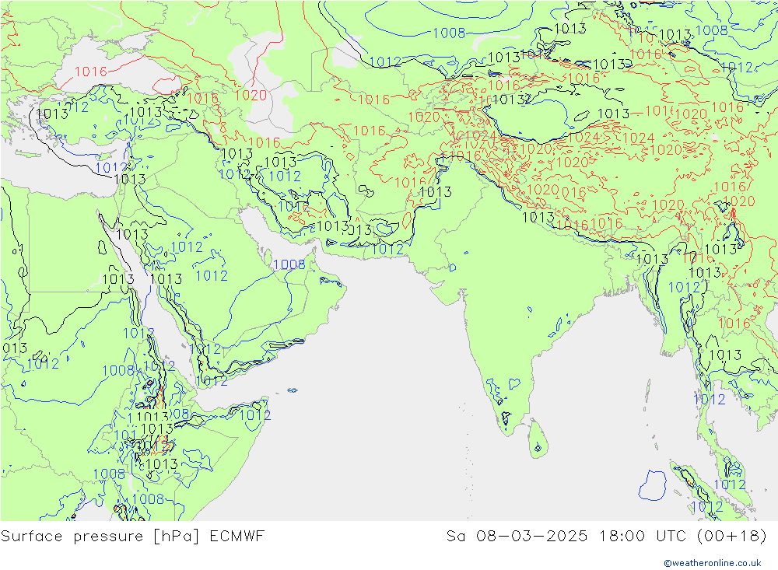
Task: Click the blue 1012 label on Pakistan's coast
Action: point(387,249)
